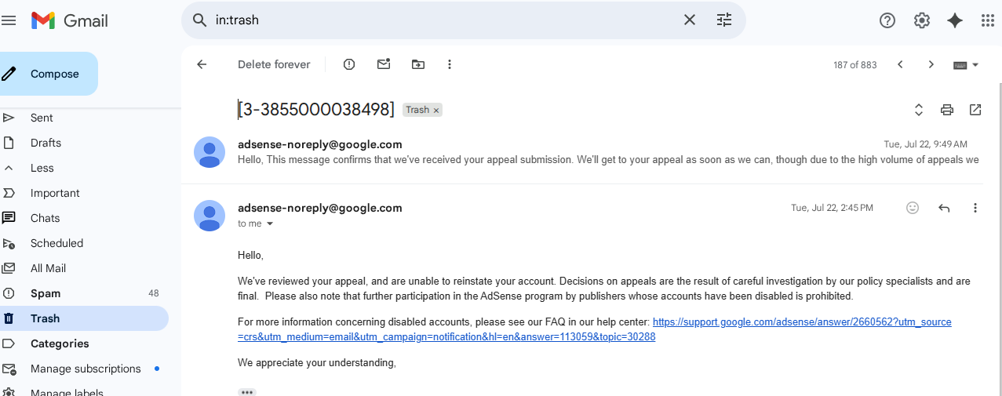Open the Spam folder
The width and height of the screenshot is (1002, 396).
pyautogui.click(x=46, y=293)
